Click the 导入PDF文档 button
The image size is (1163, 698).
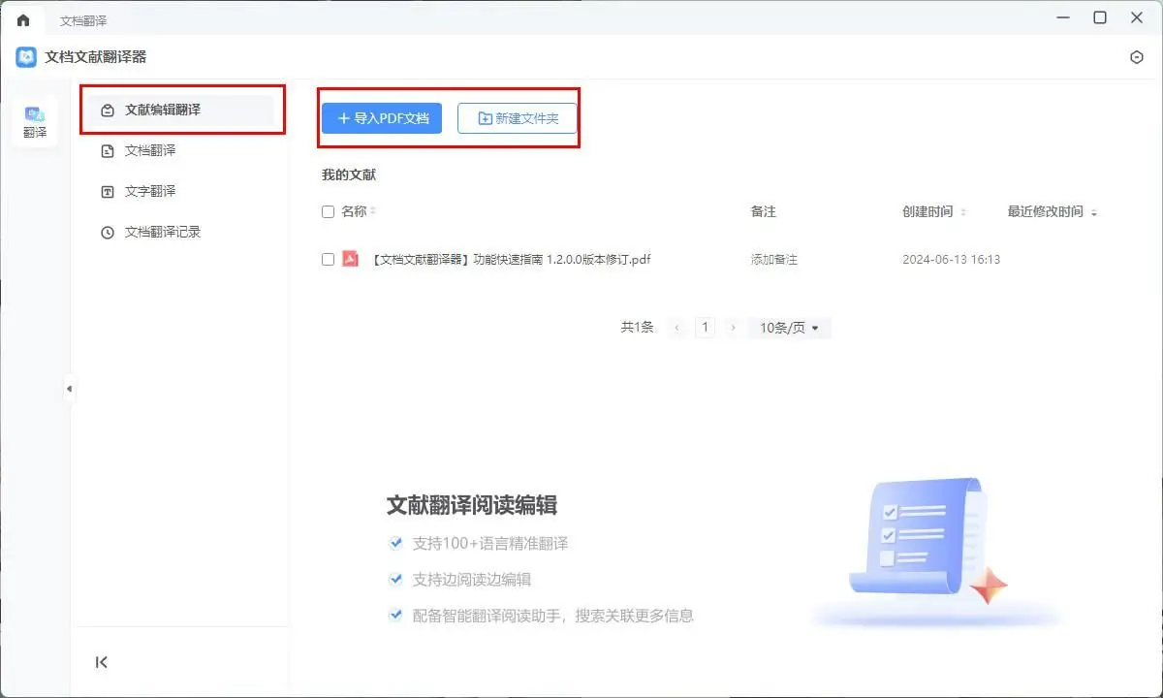point(381,117)
